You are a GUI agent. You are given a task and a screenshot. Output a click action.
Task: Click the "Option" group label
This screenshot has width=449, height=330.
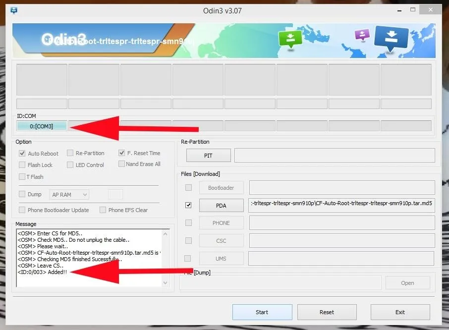point(23,142)
